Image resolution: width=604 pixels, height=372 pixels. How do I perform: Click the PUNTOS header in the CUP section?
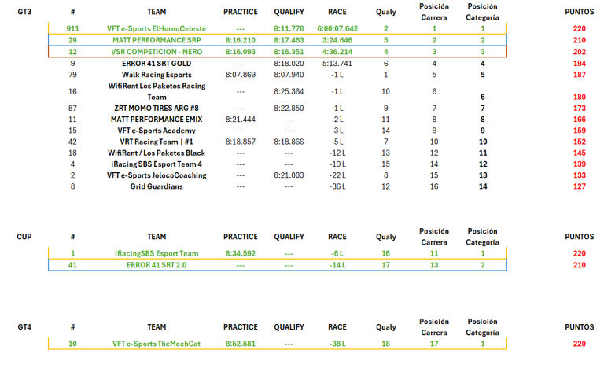click(580, 237)
